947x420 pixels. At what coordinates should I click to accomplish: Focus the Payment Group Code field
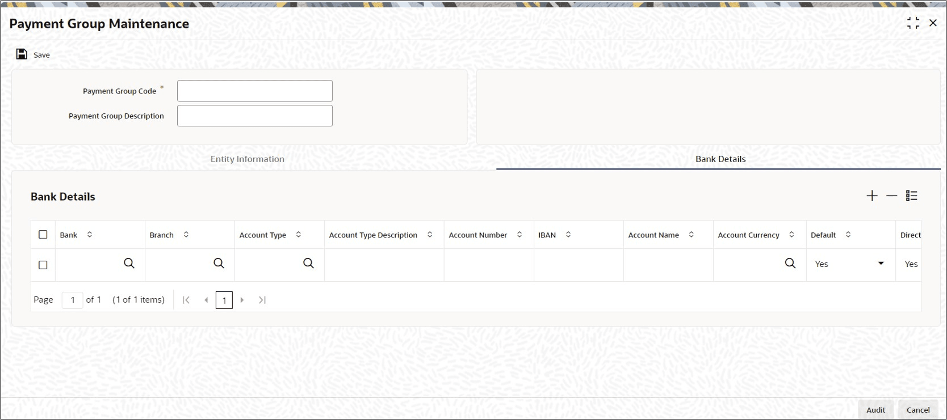(x=255, y=91)
